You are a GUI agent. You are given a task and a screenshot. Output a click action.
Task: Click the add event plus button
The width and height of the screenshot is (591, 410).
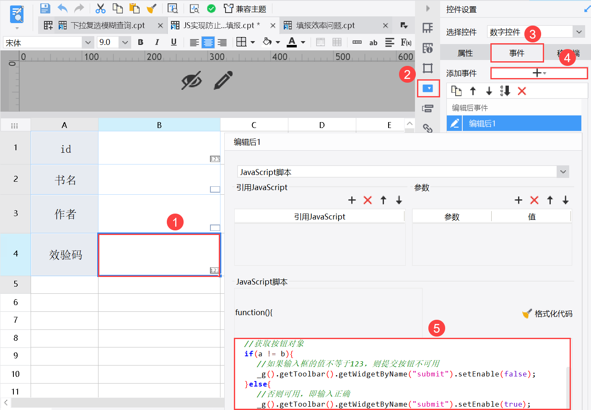tap(539, 73)
